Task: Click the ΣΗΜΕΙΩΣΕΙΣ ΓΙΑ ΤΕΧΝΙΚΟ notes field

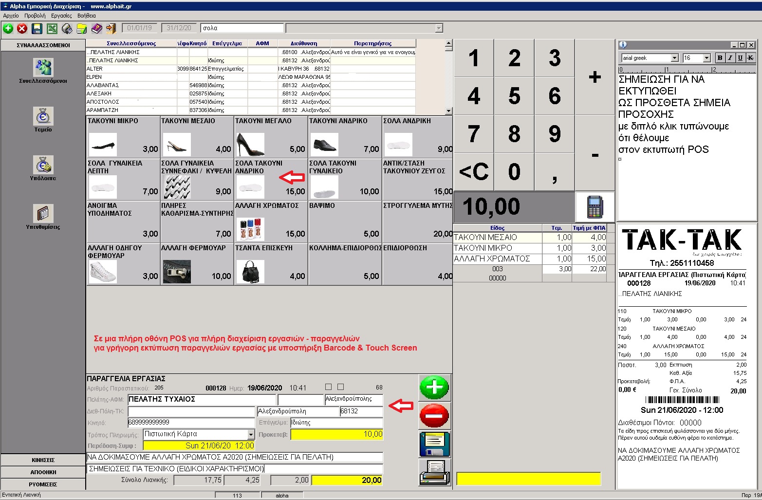Action: (235, 469)
